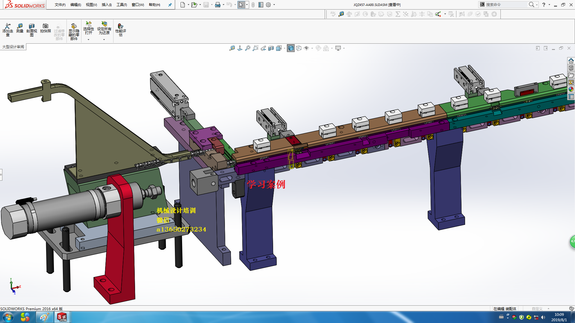
Task: Open the Section View (剖面视图) tool
Action: pyautogui.click(x=32, y=30)
